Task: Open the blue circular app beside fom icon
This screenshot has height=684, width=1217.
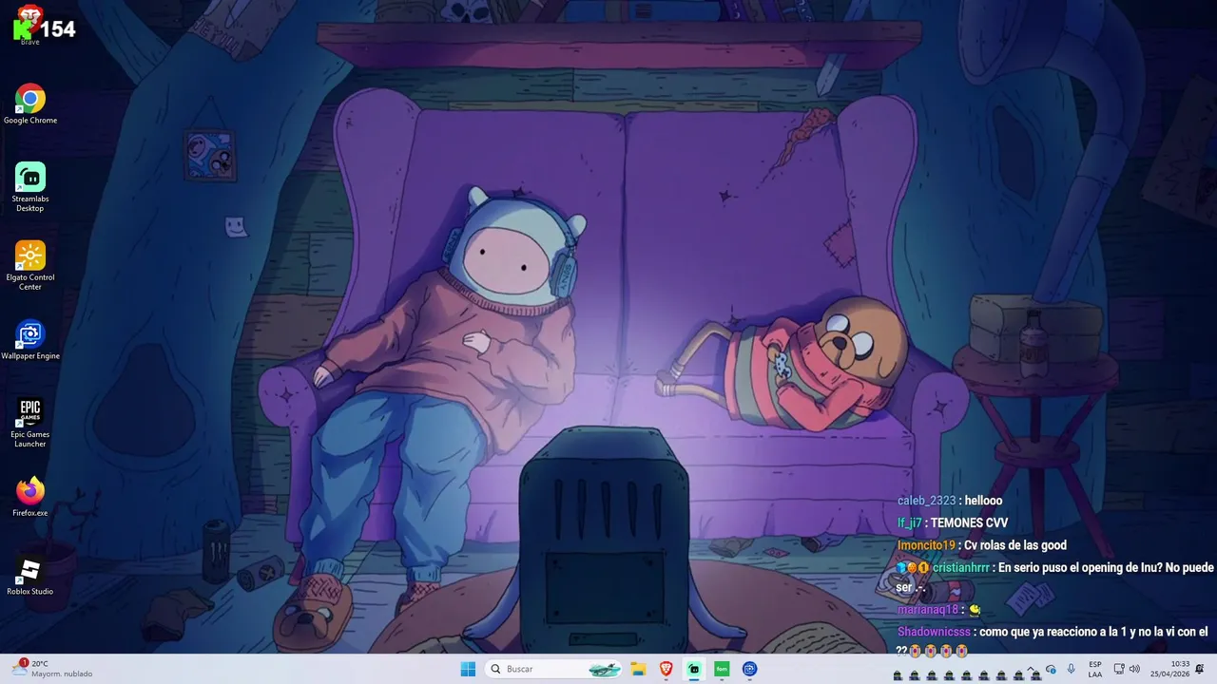Action: click(749, 669)
